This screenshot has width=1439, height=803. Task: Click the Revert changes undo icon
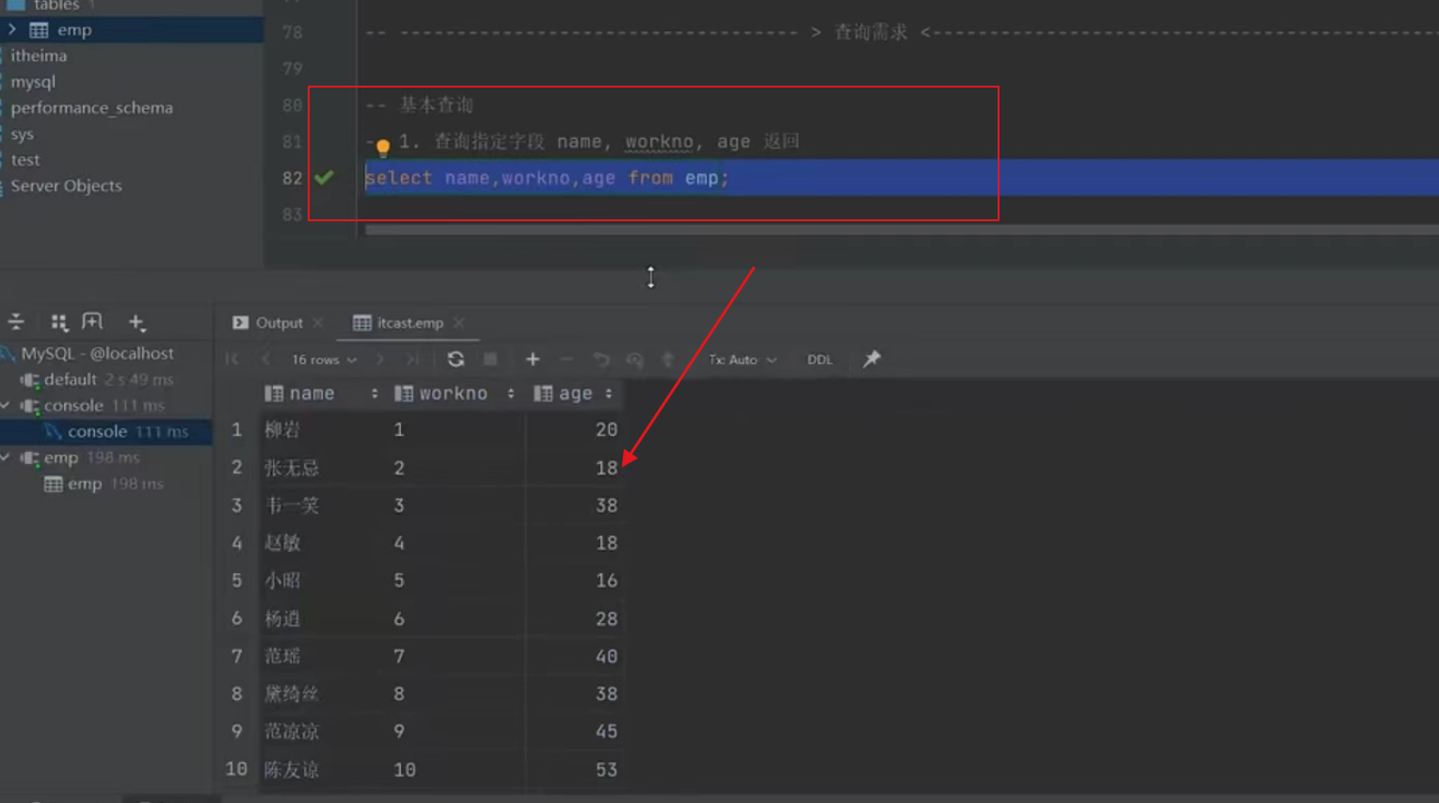[x=600, y=360]
